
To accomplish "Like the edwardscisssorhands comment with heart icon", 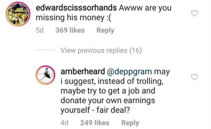I will [195, 13].
